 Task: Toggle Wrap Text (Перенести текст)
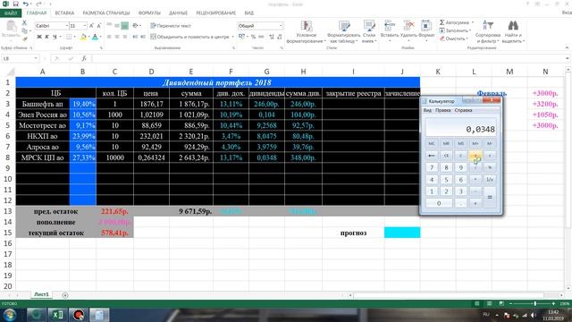point(171,26)
